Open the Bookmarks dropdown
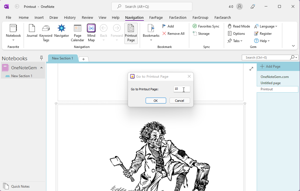Image resolution: width=300 pixels, height=191 pixels. coord(151,40)
